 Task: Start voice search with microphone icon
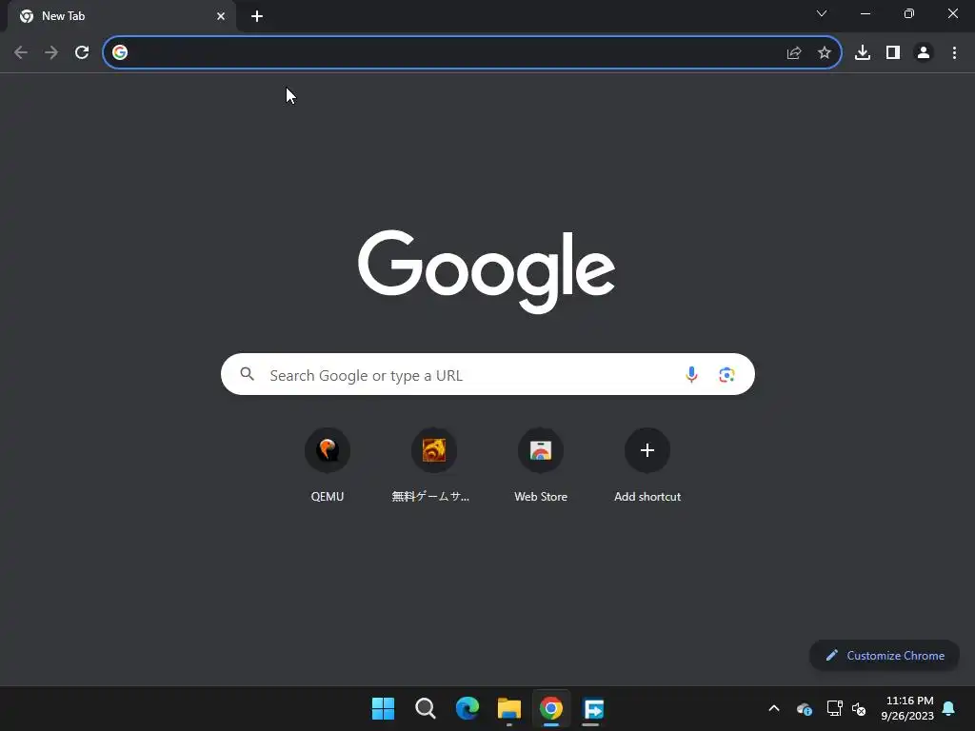(691, 374)
